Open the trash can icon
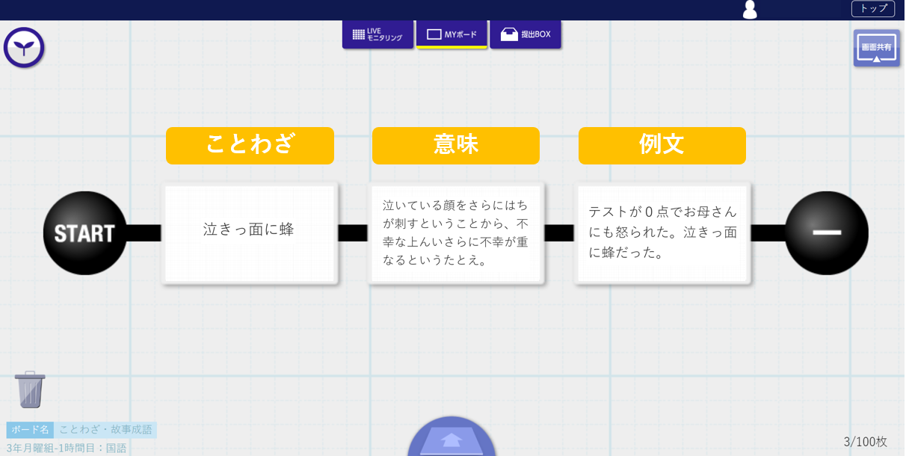The width and height of the screenshot is (906, 456). [x=30, y=389]
